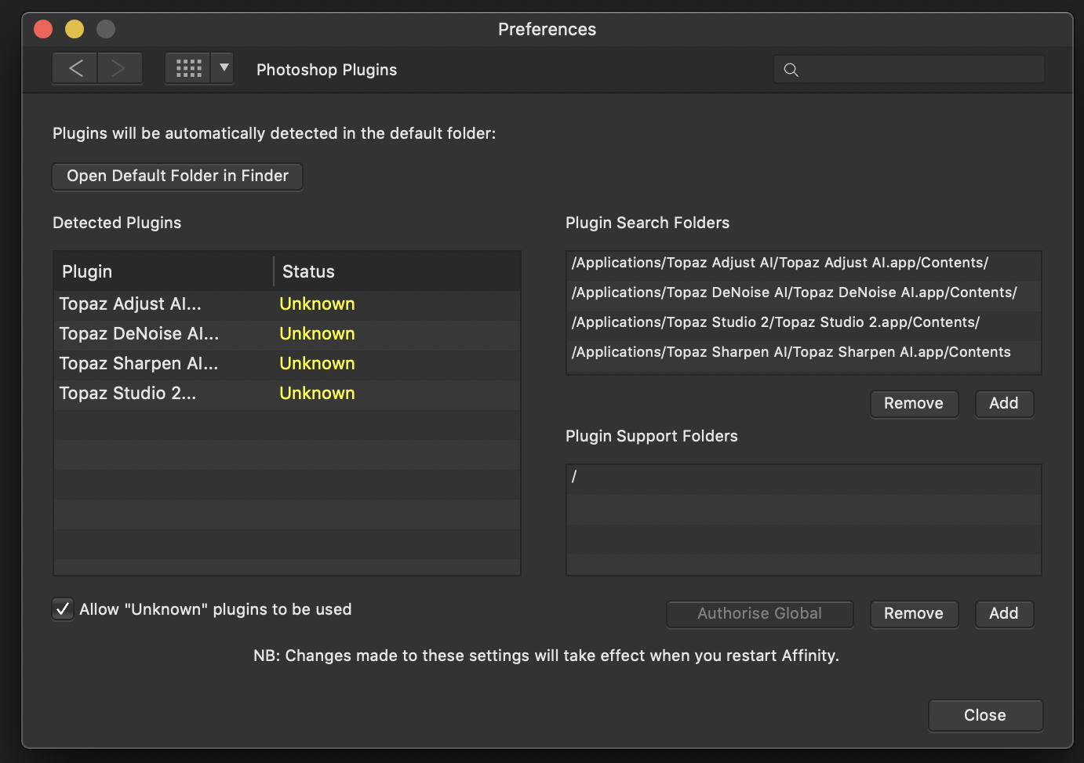Click the Plugin column header
Image resolution: width=1084 pixels, height=763 pixels.
[163, 271]
